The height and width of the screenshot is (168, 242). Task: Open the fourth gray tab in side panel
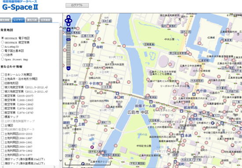pos(45,20)
